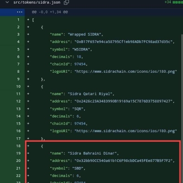Select line number 20 in the diff
This screenshot has height=183, width=183.
point(18,161)
